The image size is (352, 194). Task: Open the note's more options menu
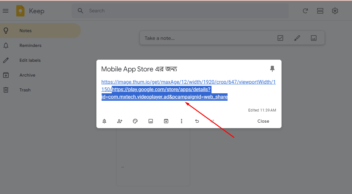(x=182, y=121)
